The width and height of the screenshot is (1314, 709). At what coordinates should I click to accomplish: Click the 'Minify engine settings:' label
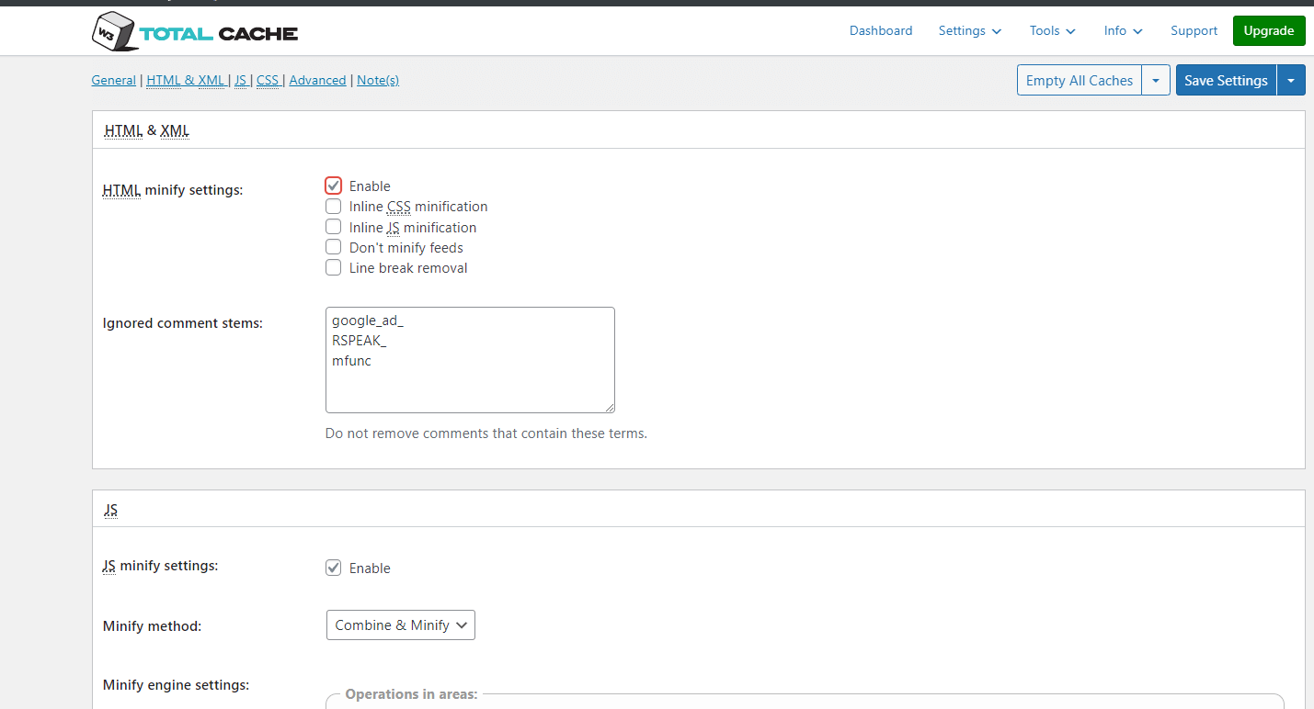point(176,685)
